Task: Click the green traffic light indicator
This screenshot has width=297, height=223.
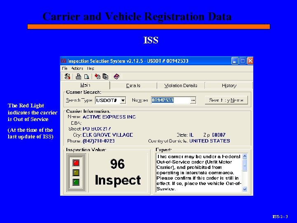Action: (x=76, y=182)
